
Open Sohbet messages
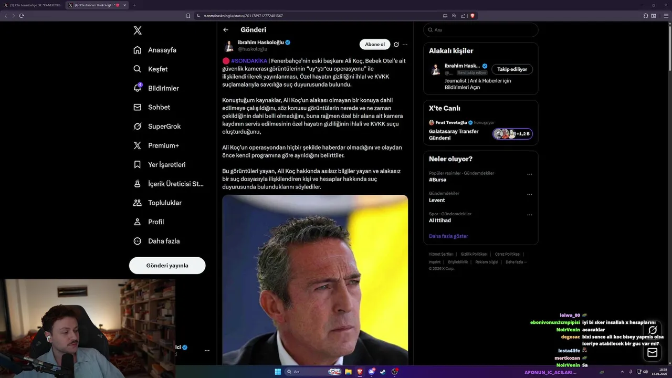(152, 107)
